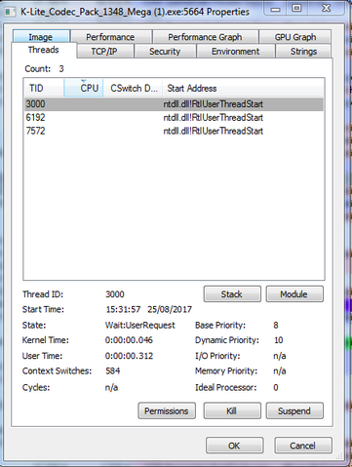Viewport: 352px width, 467px height.
Task: Switch to the GPU Graph tab
Action: 295,37
